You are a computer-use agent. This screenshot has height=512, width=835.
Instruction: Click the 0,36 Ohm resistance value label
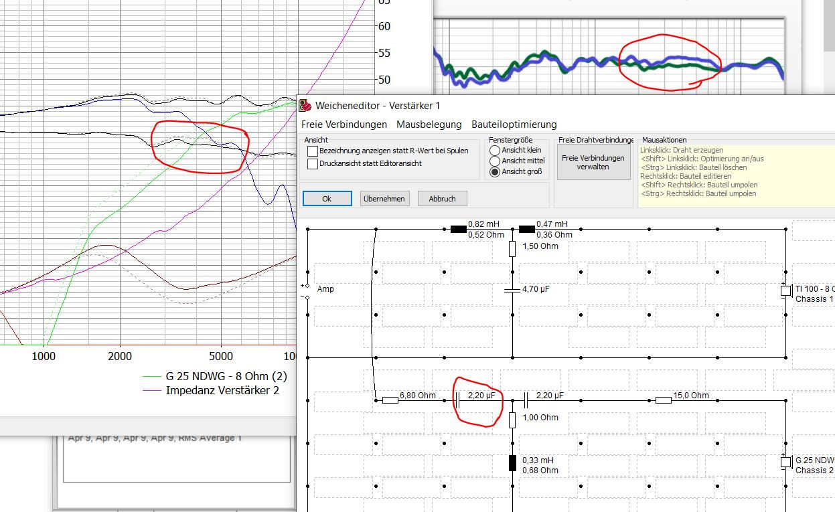554,235
